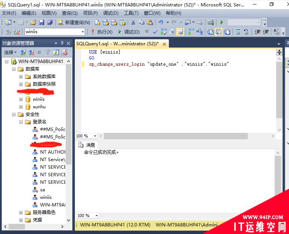This screenshot has width=289, height=234.
Task: Toggle Include Actual Execution Plan
Action: tap(191, 32)
